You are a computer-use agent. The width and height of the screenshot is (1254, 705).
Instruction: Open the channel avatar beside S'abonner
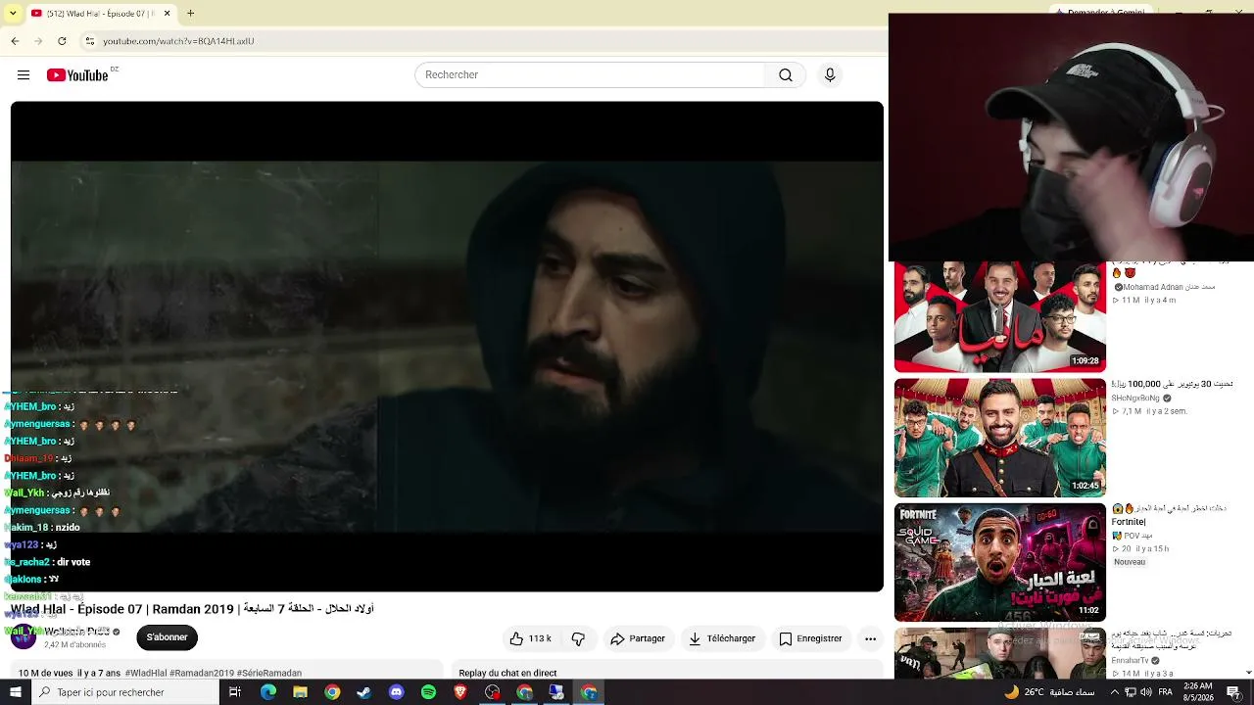24,637
